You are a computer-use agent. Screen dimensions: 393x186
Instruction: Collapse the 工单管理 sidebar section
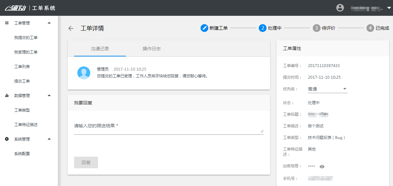tap(49, 23)
